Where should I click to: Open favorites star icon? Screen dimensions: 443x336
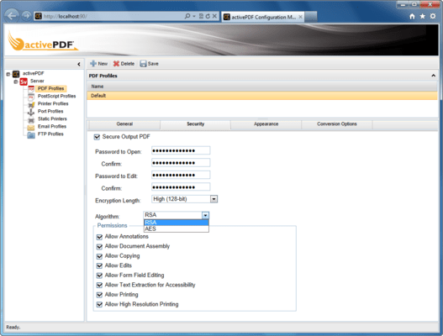pos(422,16)
